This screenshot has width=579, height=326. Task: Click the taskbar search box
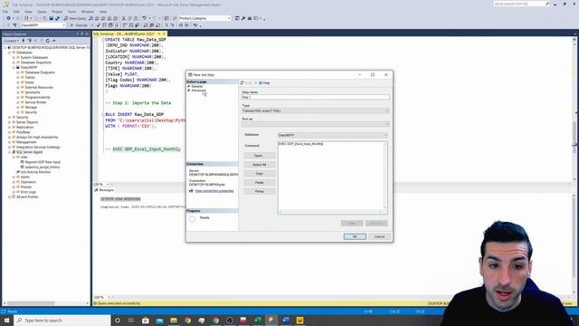62,320
